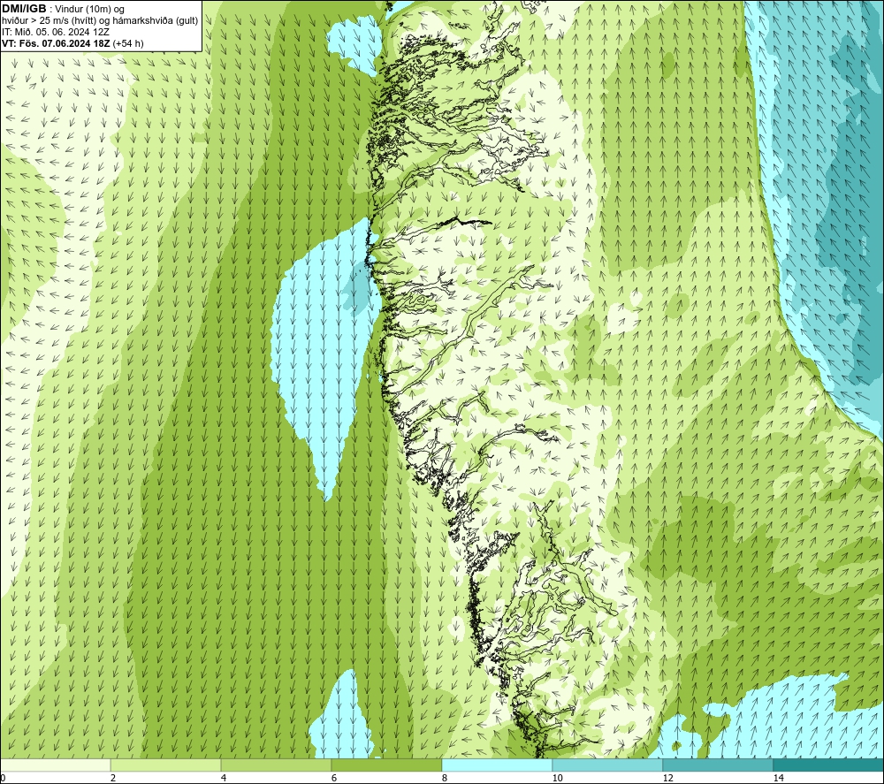The width and height of the screenshot is (884, 784).
Task: Click the legend label "10"
Action: click(x=558, y=778)
